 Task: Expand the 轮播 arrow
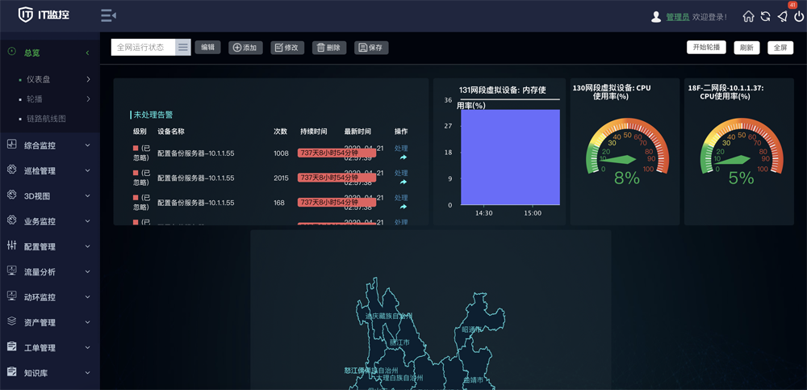(x=88, y=99)
